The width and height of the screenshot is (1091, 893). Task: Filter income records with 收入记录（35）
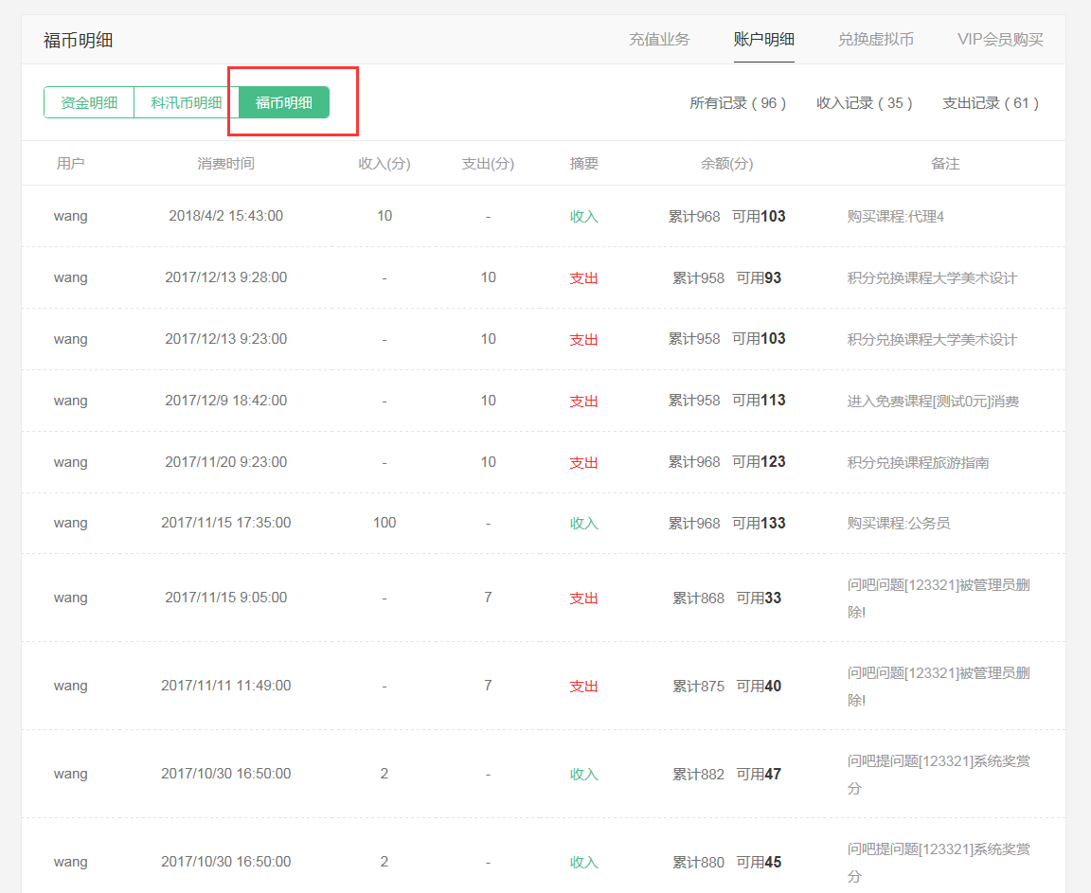coord(865,105)
